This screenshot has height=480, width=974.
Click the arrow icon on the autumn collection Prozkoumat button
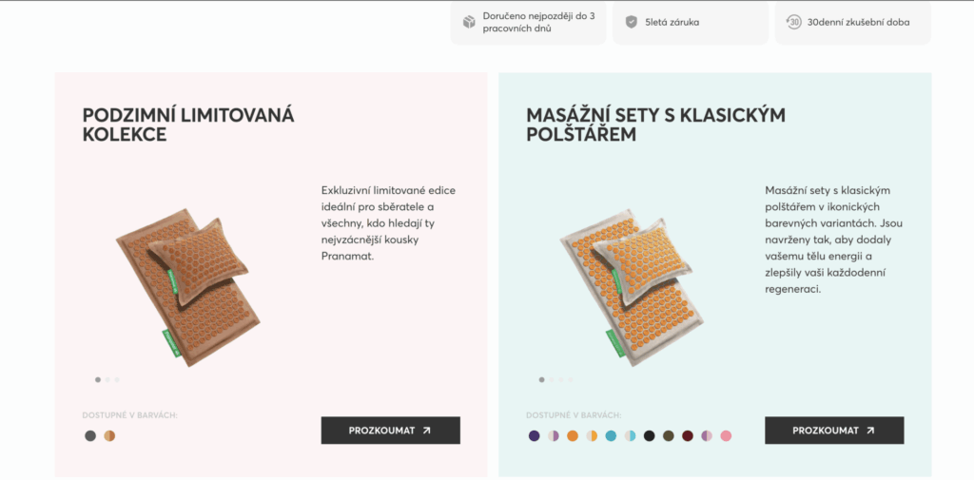coord(426,431)
